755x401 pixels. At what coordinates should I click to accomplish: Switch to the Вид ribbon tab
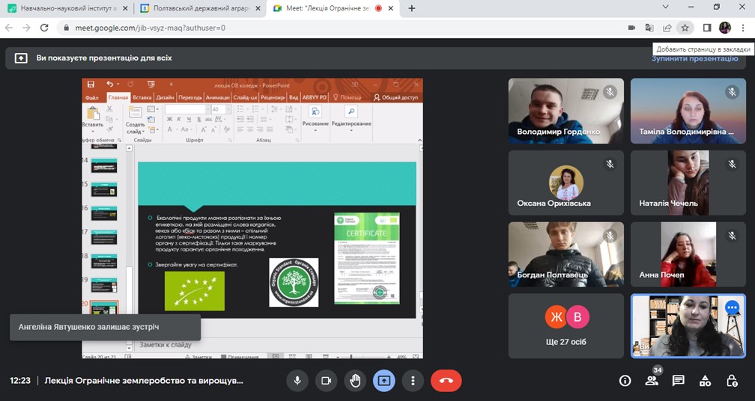click(294, 97)
